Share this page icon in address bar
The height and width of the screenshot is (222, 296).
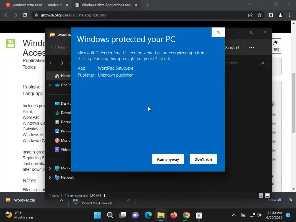click(x=250, y=15)
